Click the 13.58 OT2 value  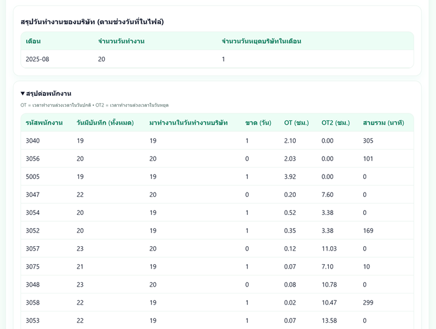[x=329, y=321]
